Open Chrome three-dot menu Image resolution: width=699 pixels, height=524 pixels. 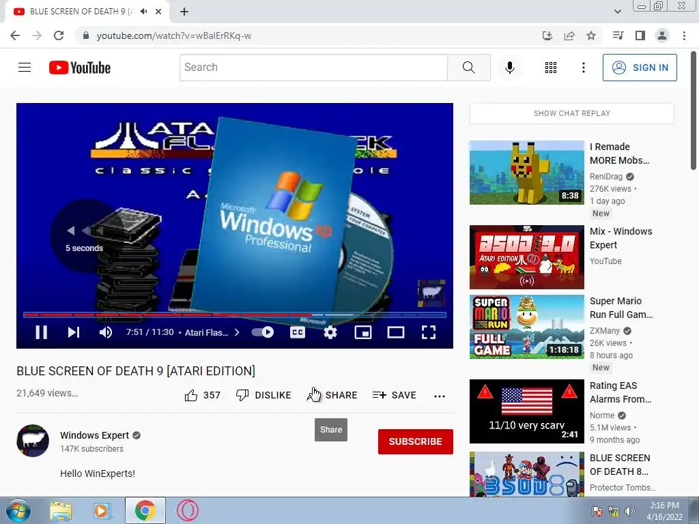[684, 35]
